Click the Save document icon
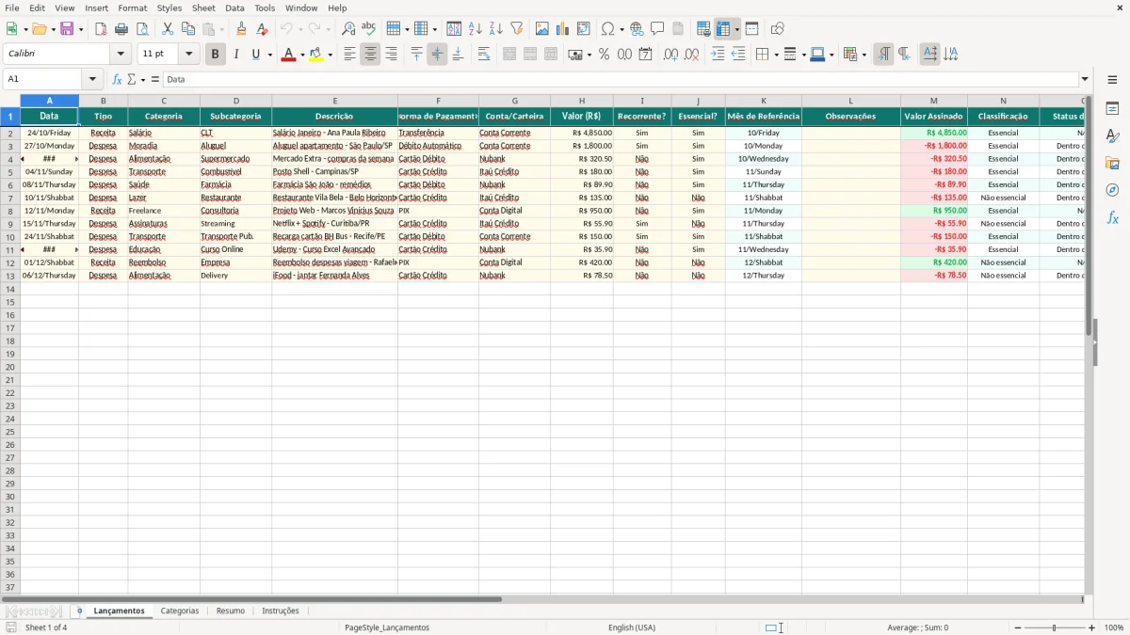This screenshot has height=635, width=1130. [67, 29]
